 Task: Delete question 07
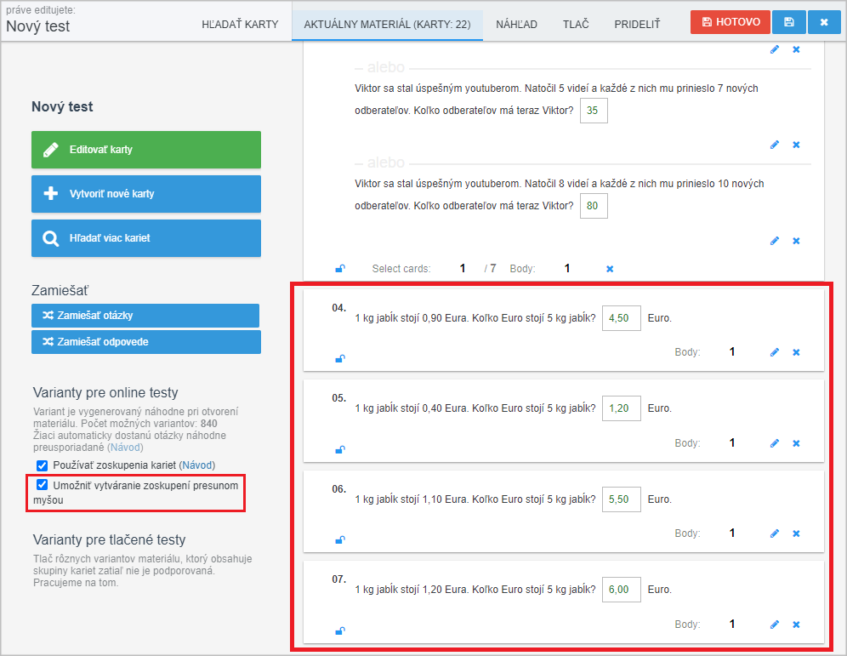click(x=796, y=625)
